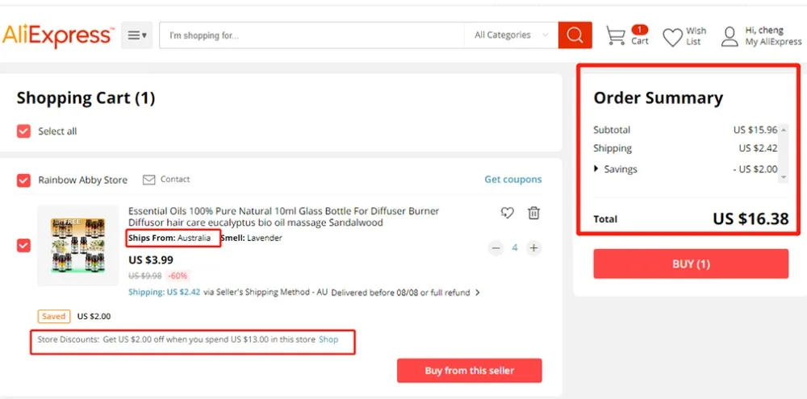Click the Subtotal US $15.96 value
The image size is (807, 399).
click(x=755, y=130)
